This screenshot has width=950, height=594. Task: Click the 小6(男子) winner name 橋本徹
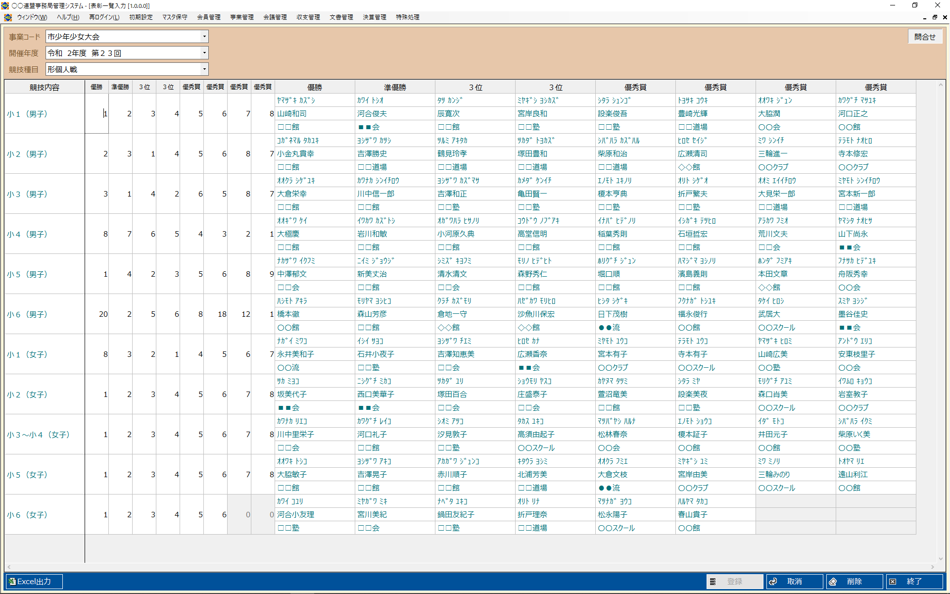pos(288,314)
